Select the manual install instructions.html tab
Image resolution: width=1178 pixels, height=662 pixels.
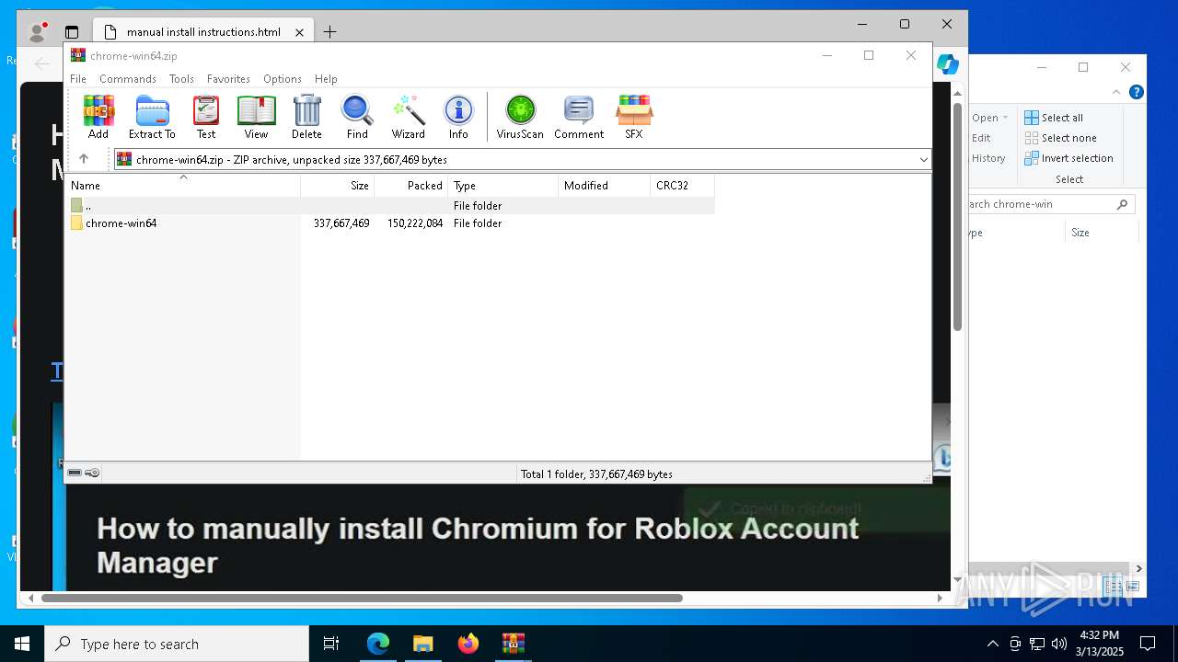pyautogui.click(x=203, y=32)
